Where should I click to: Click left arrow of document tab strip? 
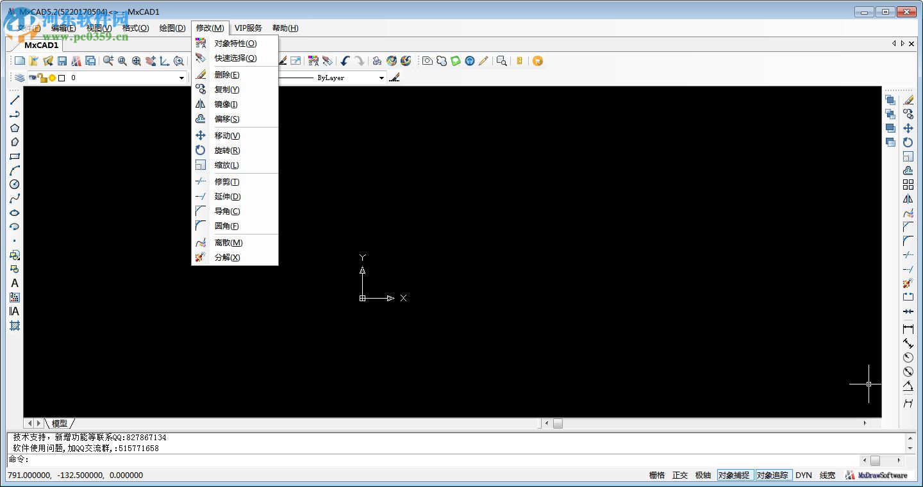click(894, 44)
